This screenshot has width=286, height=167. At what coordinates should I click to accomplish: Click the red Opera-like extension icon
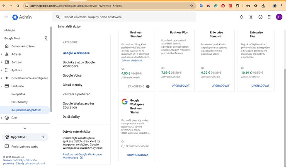click(x=223, y=6)
